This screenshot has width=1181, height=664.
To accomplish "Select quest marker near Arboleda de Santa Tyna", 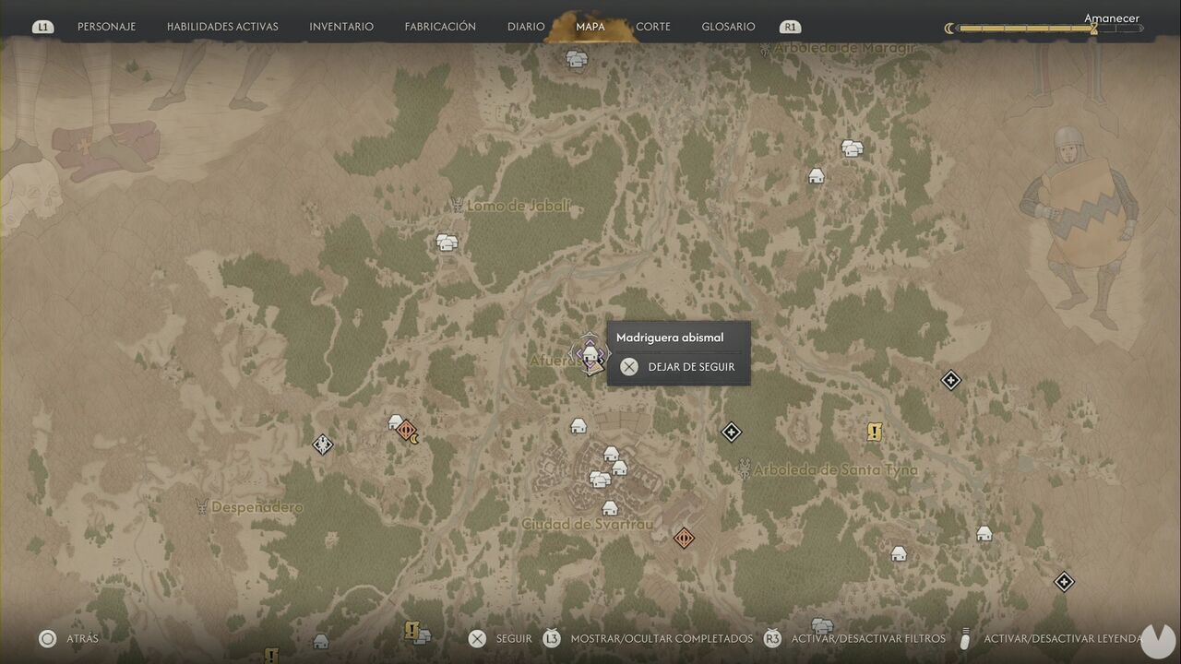I will 875,432.
